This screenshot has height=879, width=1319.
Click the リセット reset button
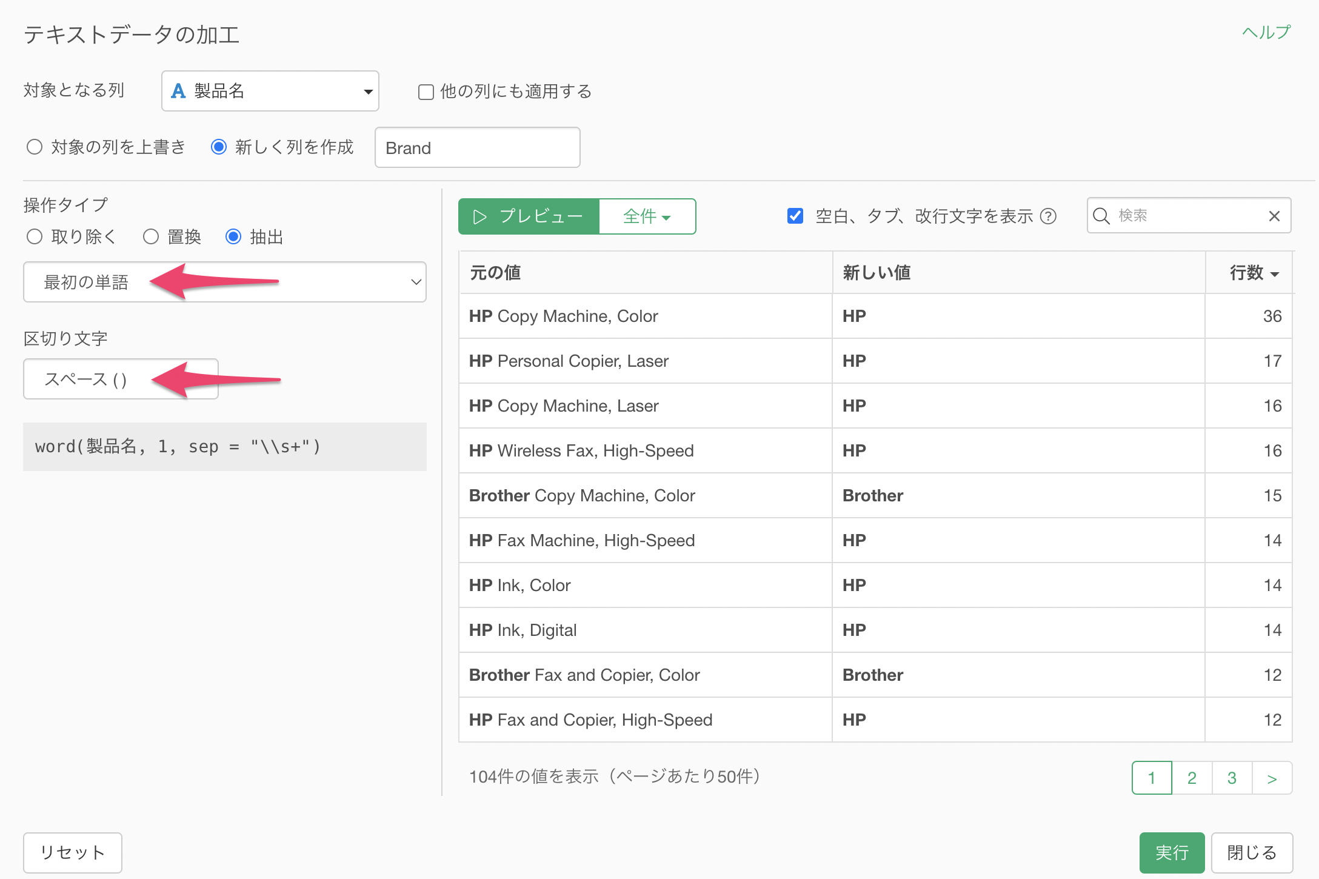(x=73, y=852)
